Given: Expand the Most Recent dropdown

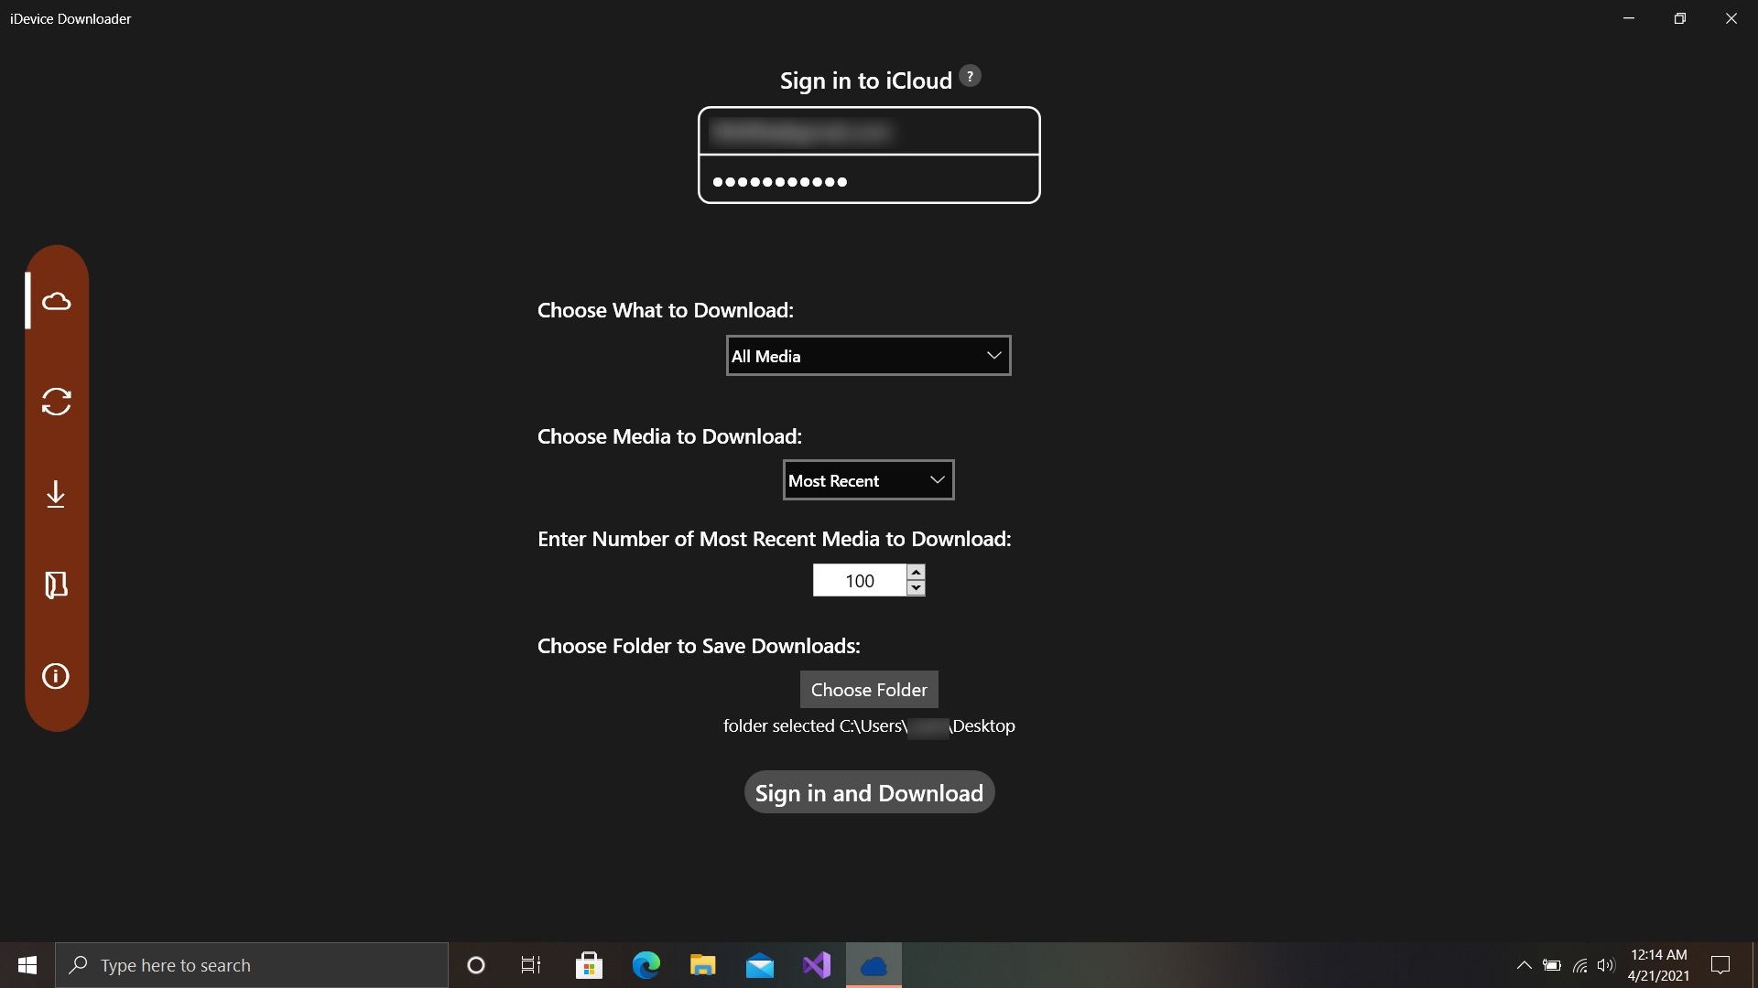Looking at the screenshot, I should (x=868, y=480).
